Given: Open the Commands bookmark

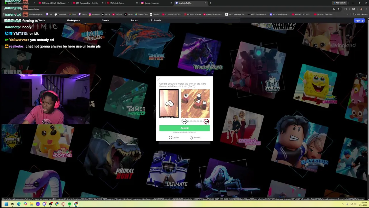Looking at the screenshot, I should (x=61, y=14).
